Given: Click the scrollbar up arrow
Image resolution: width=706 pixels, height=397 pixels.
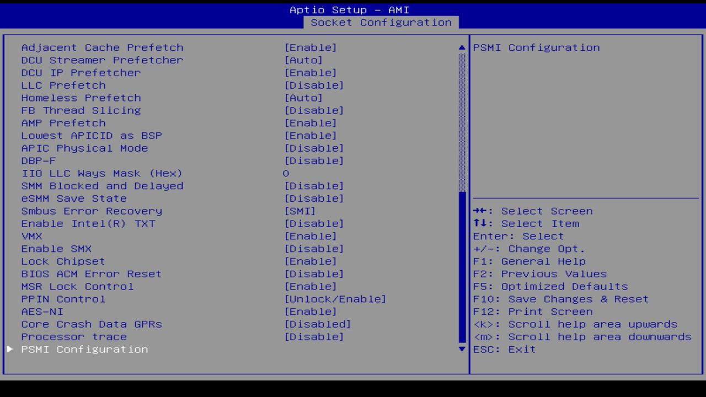Looking at the screenshot, I should click(461, 47).
